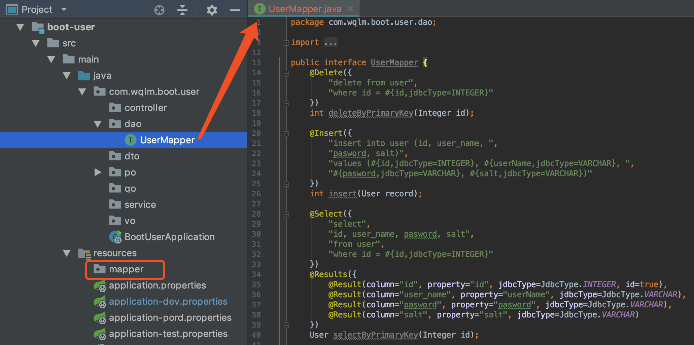Click the deleteByPrimaryKey method name

[x=371, y=113]
